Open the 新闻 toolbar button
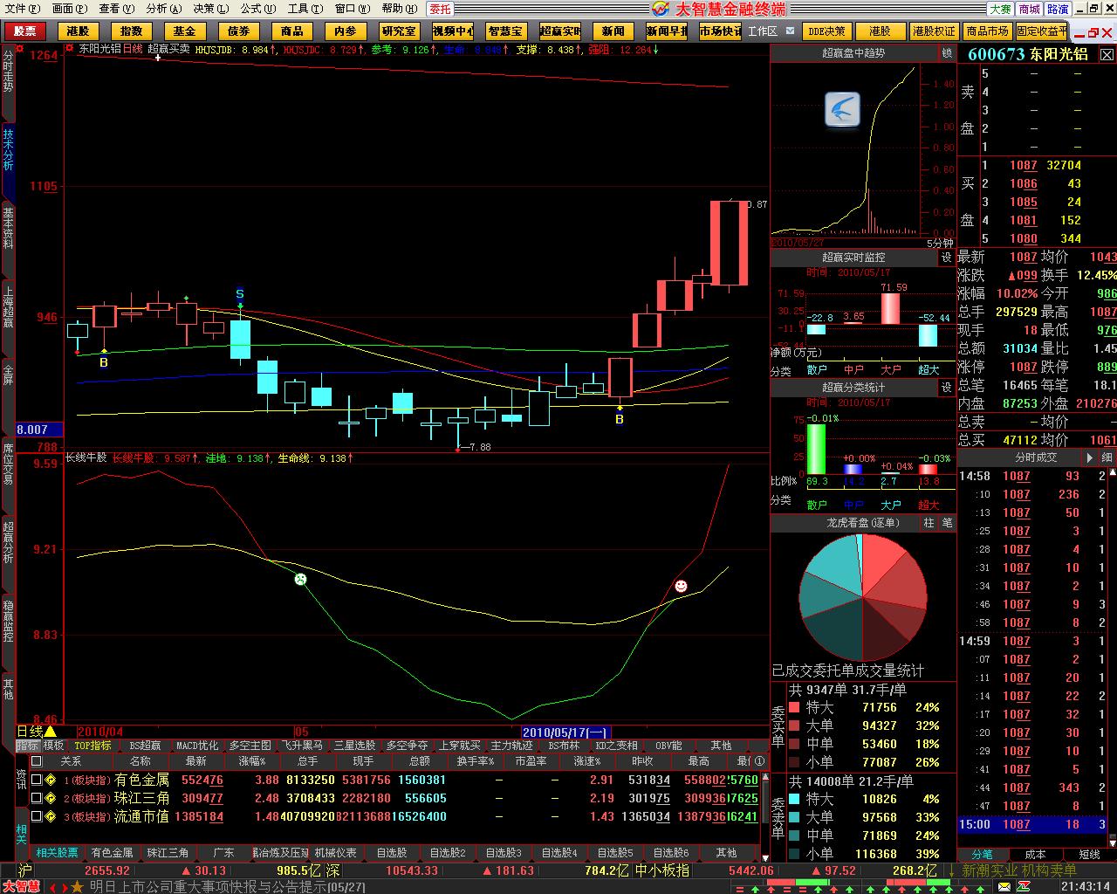 pos(613,31)
